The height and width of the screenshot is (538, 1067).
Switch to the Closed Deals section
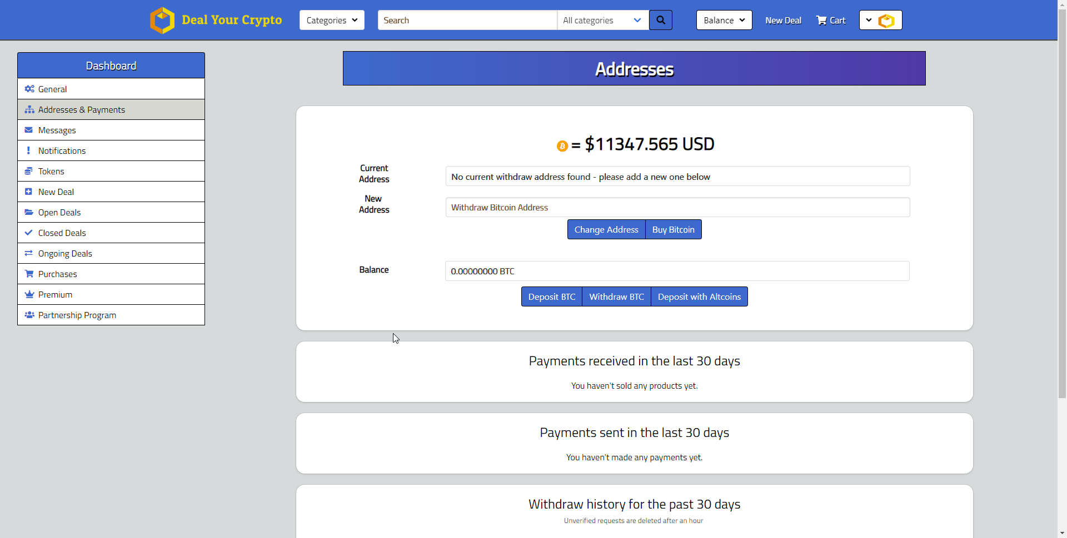point(62,233)
